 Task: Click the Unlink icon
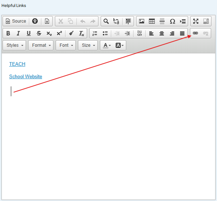pos(206,33)
